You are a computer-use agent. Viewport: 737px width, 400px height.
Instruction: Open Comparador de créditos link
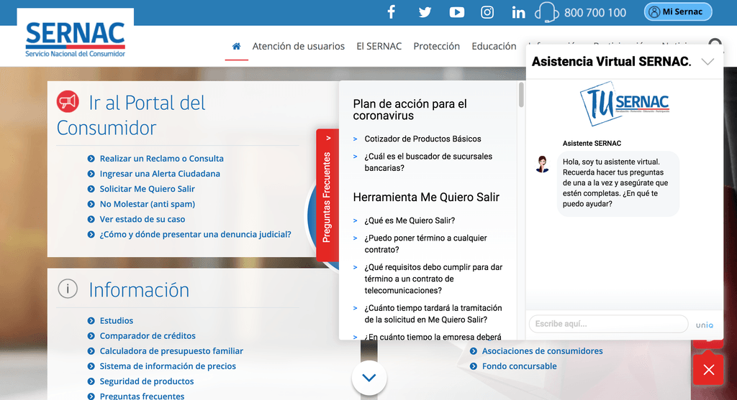point(148,336)
